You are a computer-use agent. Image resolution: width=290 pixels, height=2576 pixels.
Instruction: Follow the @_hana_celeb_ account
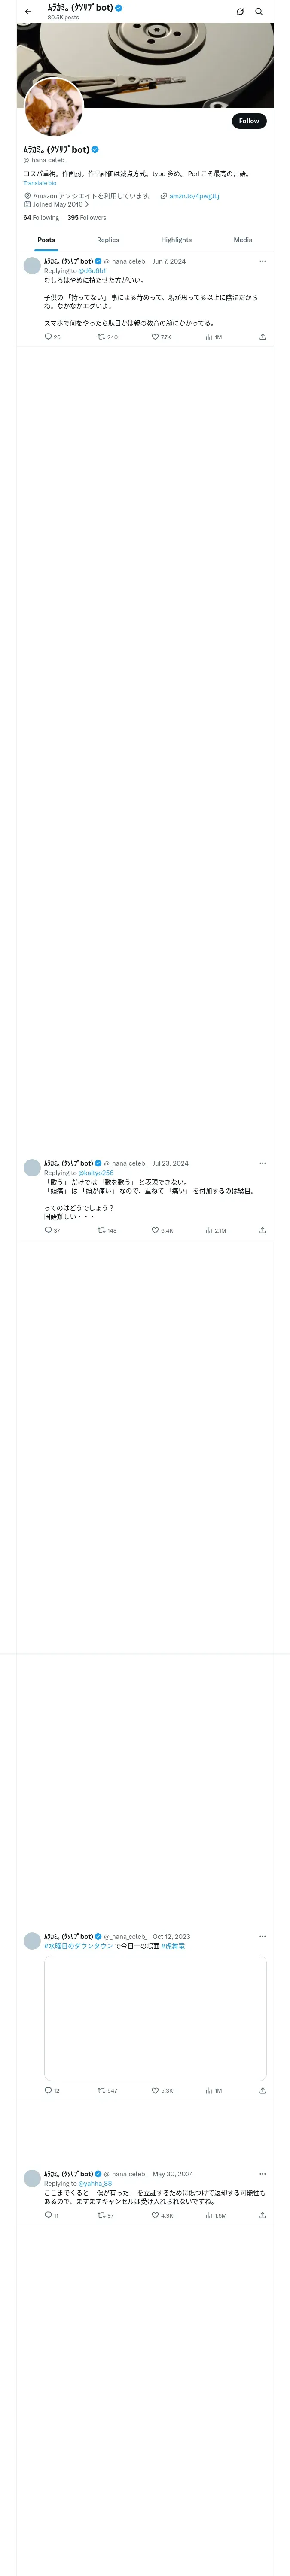[x=249, y=121]
